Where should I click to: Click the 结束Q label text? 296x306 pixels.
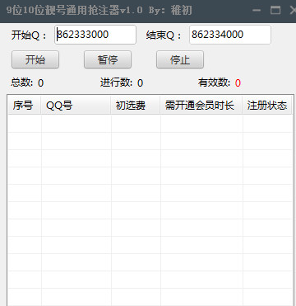coord(164,35)
